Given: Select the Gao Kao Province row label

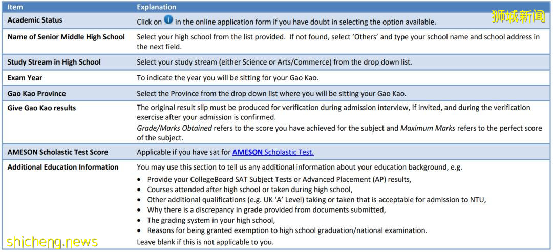Looking at the screenshot, I should [x=36, y=94].
